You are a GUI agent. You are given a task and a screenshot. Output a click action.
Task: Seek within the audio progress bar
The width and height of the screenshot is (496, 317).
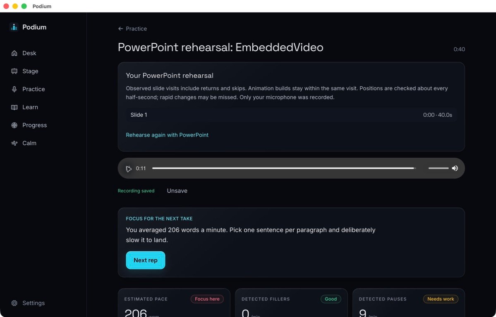click(284, 168)
